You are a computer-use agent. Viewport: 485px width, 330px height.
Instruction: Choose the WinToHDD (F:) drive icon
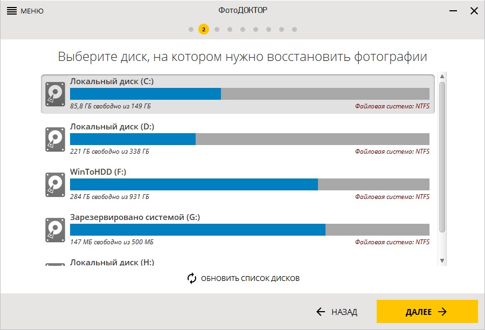(54, 185)
